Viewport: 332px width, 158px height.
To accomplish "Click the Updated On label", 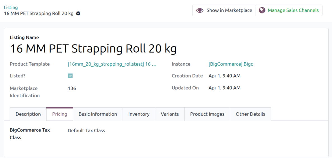I will pyautogui.click(x=185, y=88).
